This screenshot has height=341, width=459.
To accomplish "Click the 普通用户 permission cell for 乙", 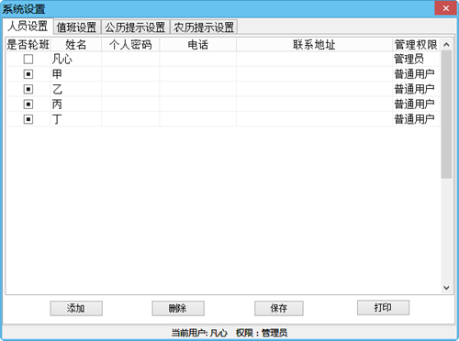I will pos(416,89).
